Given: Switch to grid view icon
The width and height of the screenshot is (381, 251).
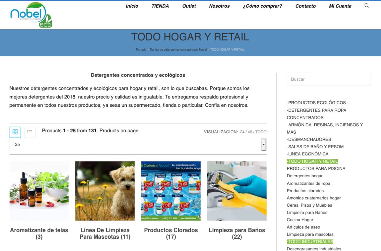Looking at the screenshot, I should pos(15,132).
